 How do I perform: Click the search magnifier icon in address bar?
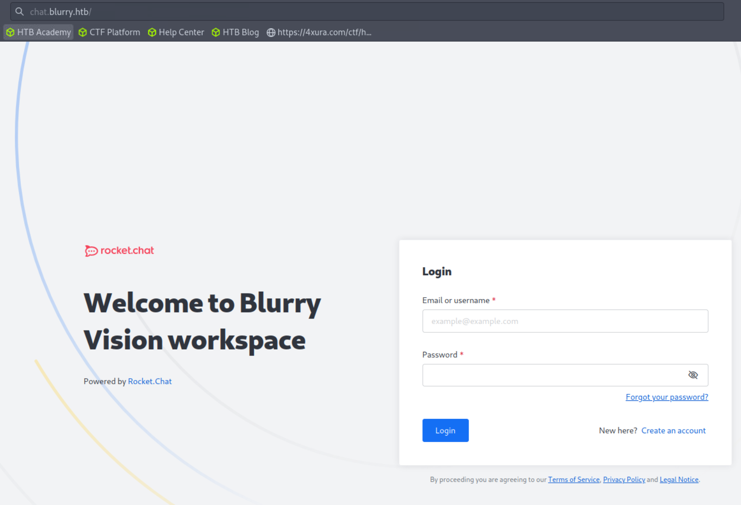[x=19, y=12]
